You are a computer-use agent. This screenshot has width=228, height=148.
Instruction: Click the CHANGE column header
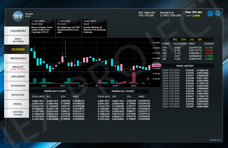pyautogui.click(x=209, y=44)
